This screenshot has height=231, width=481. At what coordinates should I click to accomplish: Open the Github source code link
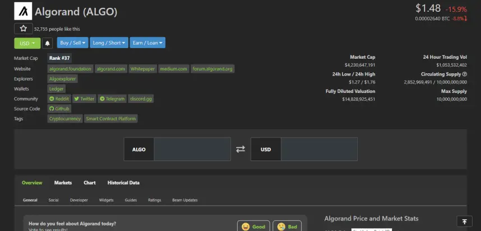(59, 109)
